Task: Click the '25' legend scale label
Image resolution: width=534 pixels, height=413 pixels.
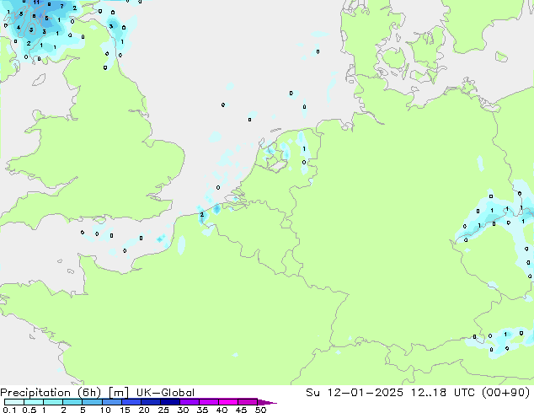Action: [163, 410]
